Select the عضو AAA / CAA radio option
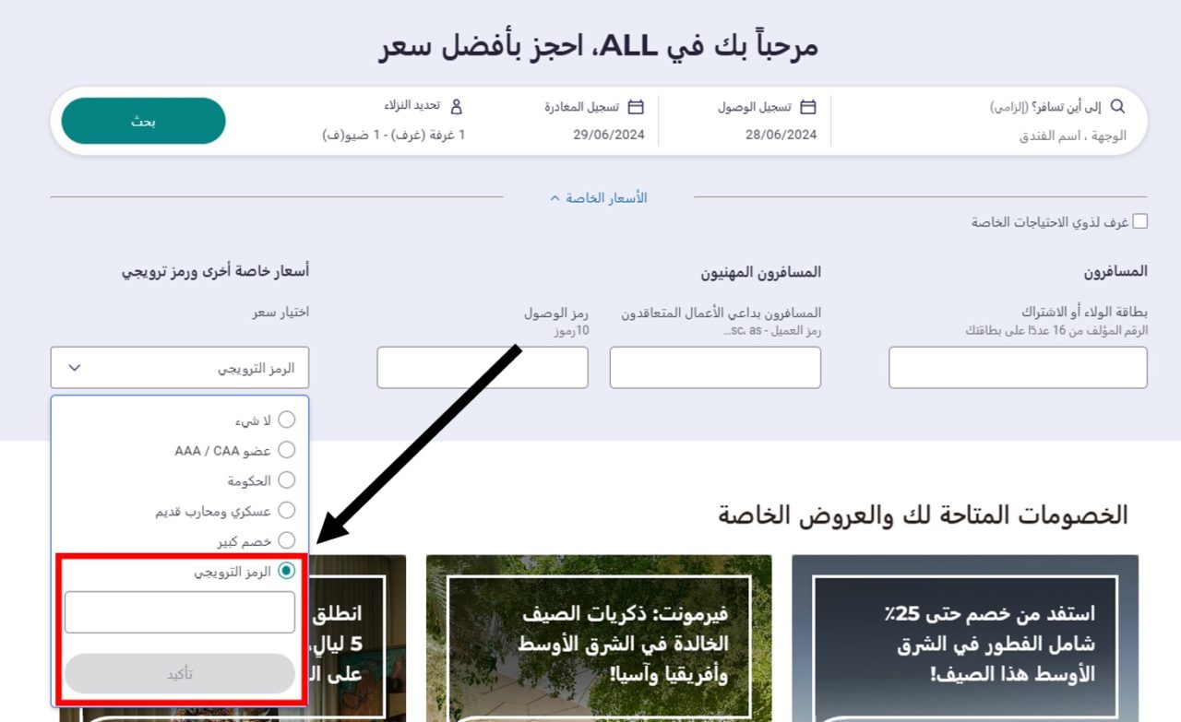This screenshot has height=722, width=1181. pos(286,450)
